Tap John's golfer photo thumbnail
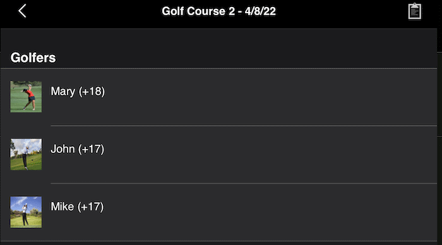The width and height of the screenshot is (442, 245). click(x=26, y=154)
